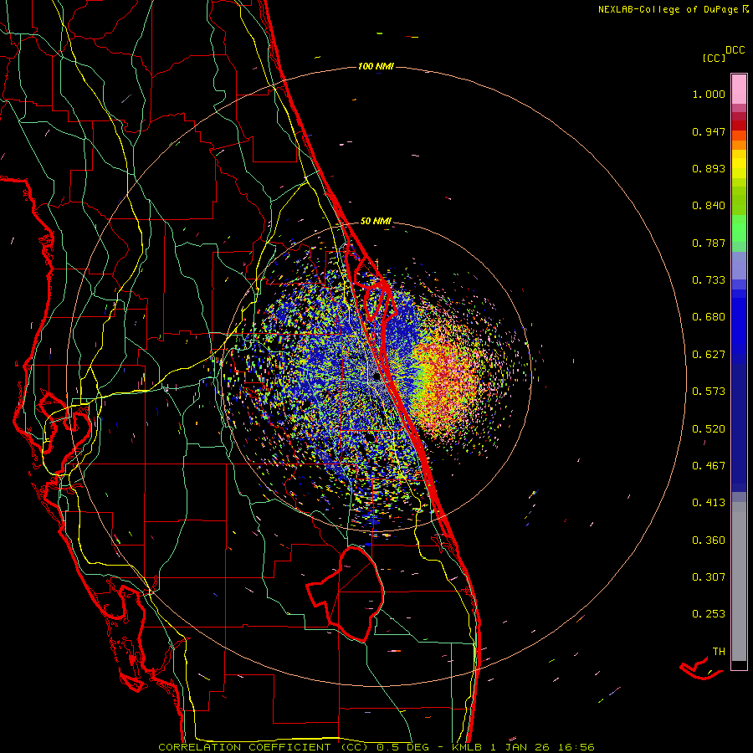The image size is (753, 753).
Task: Click the 1 JAN 26 date text
Action: [x=520, y=747]
